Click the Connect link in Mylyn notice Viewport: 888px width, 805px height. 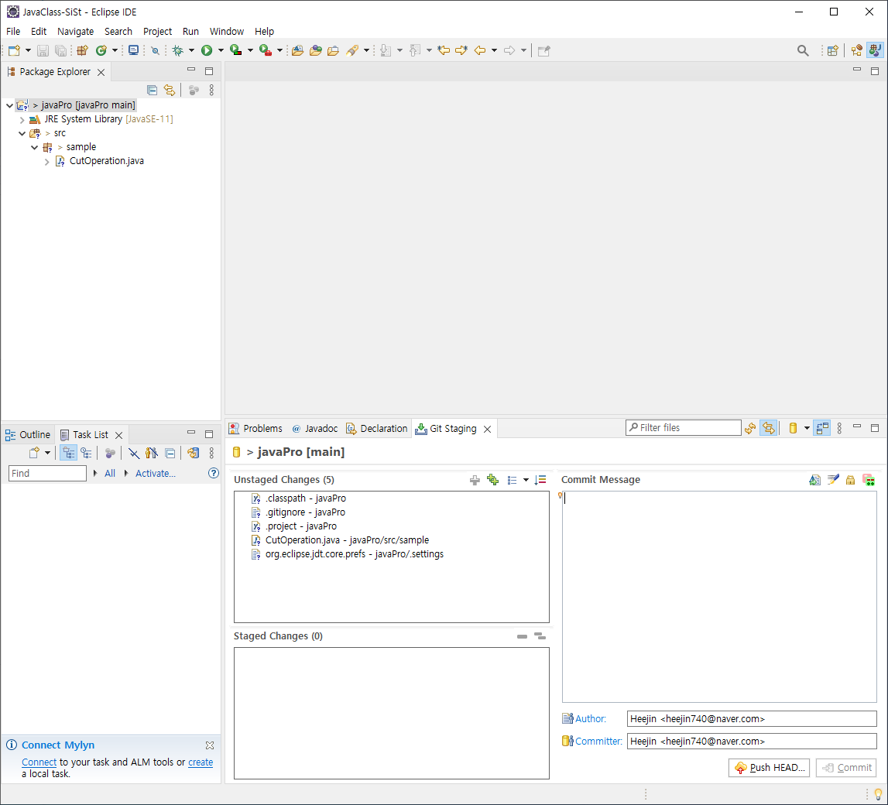coord(39,762)
